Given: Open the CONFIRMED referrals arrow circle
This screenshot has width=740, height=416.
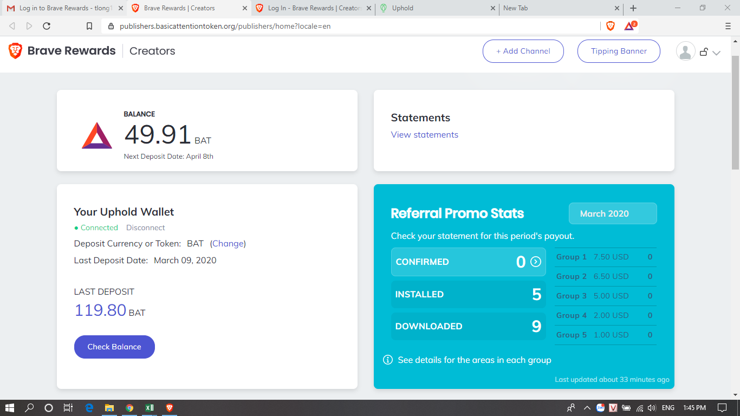Looking at the screenshot, I should 536,262.
